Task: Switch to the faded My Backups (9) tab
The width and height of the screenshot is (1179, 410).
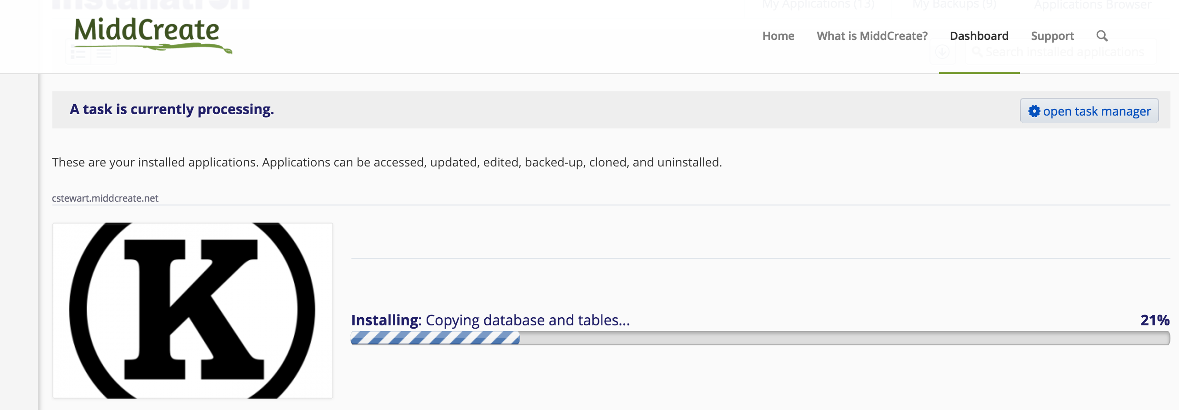Action: click(954, 4)
